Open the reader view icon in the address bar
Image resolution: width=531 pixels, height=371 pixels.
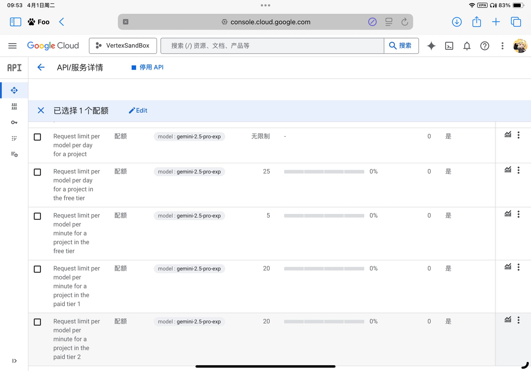[389, 22]
